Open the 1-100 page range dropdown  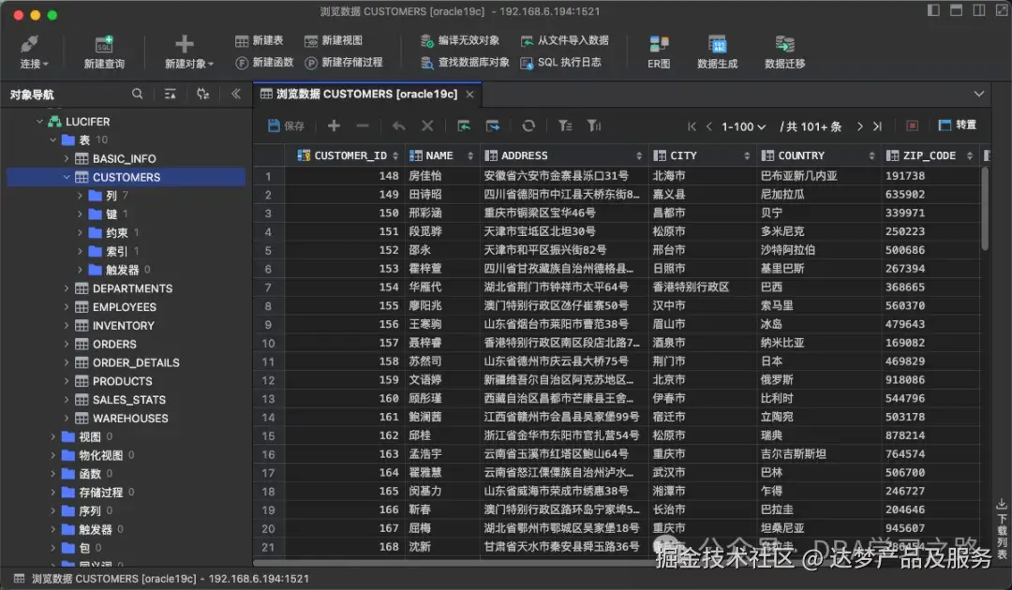738,125
